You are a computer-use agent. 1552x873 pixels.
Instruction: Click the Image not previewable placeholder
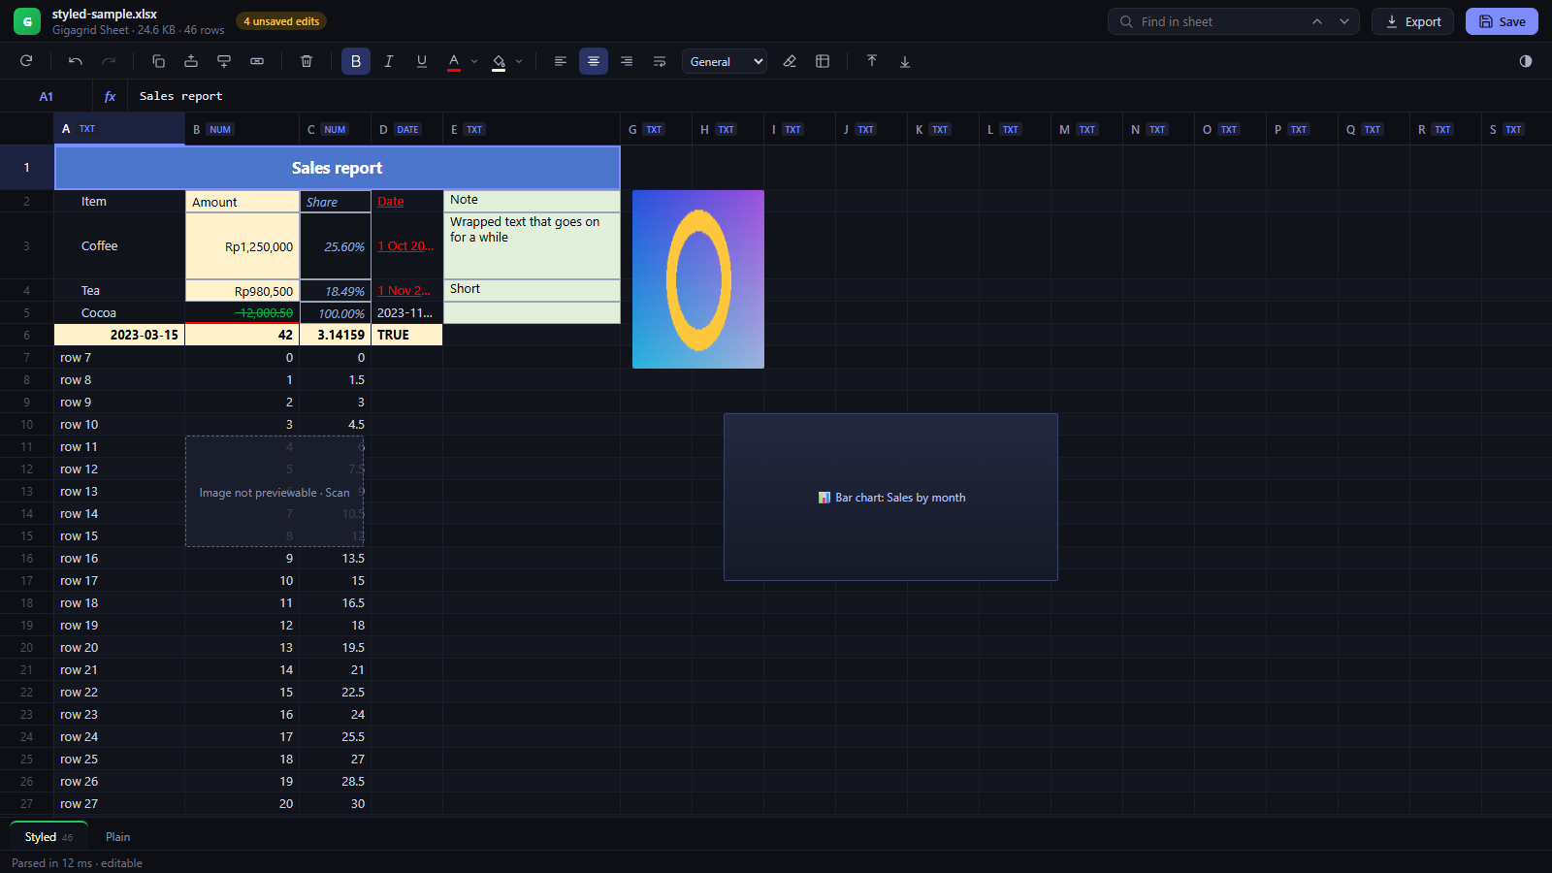coord(275,492)
